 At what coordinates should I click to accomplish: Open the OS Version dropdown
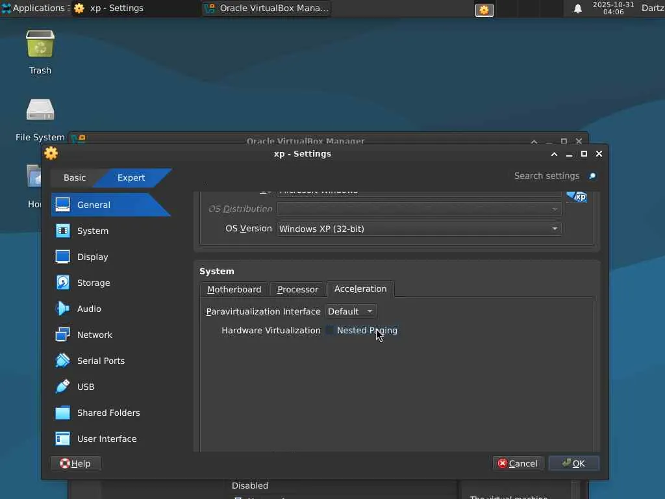(419, 229)
